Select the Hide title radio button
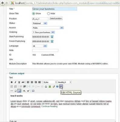This screenshot has width=120, height=122. [48, 13]
